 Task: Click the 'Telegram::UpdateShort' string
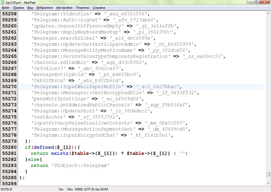pyautogui.click(x=64, y=111)
